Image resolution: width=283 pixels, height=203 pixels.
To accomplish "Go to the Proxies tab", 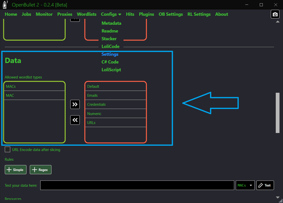I will click(65, 14).
